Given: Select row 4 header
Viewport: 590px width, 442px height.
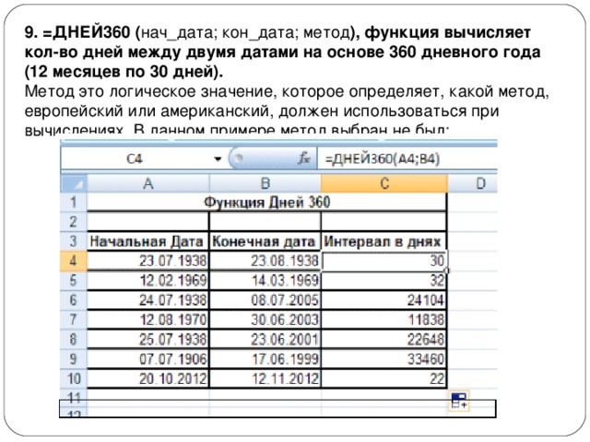Looking at the screenshot, I should [74, 261].
